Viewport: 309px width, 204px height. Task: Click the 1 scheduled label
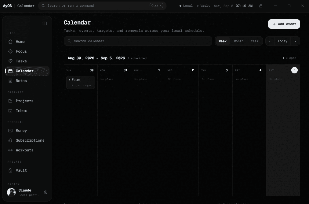coord(137,58)
